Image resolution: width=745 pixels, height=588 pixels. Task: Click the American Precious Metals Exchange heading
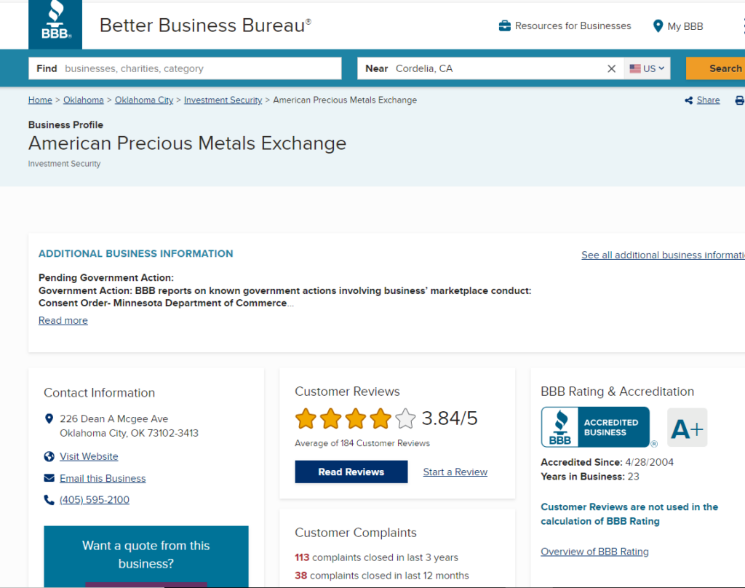tap(187, 143)
